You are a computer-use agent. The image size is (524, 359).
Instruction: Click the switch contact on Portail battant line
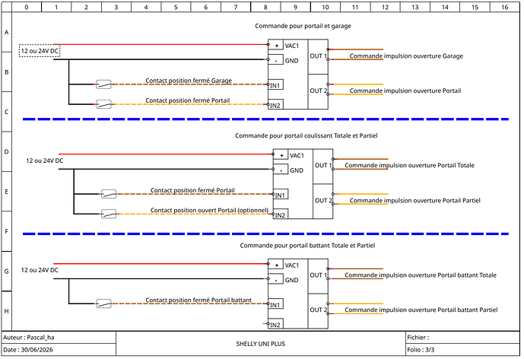pos(103,303)
